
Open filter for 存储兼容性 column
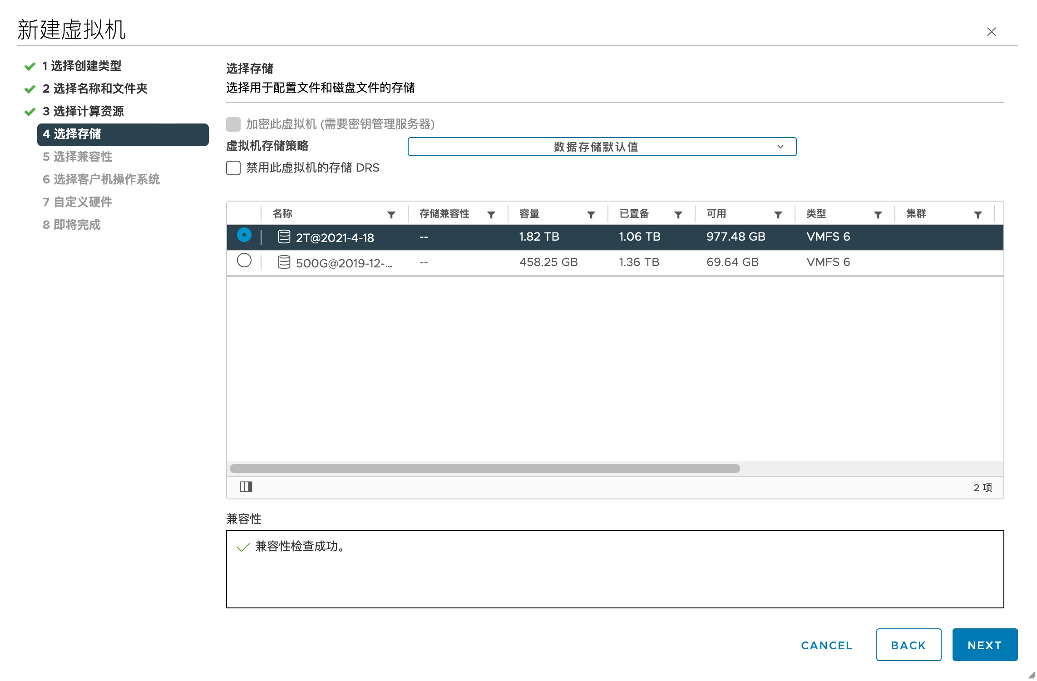click(491, 215)
